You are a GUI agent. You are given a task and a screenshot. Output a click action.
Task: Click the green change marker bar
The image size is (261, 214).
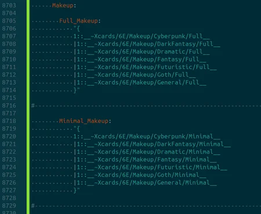pyautogui.click(x=28, y=107)
